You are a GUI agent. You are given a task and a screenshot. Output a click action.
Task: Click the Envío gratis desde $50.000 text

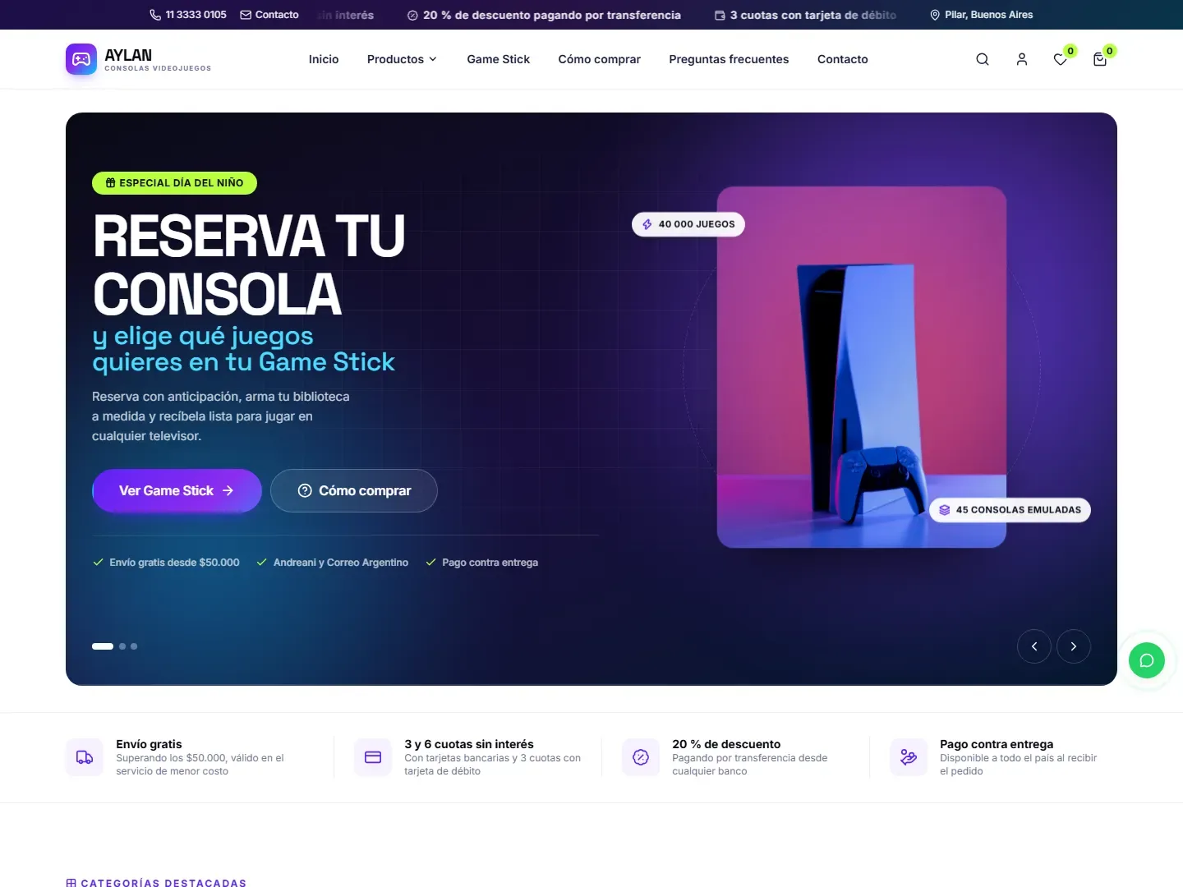(174, 563)
